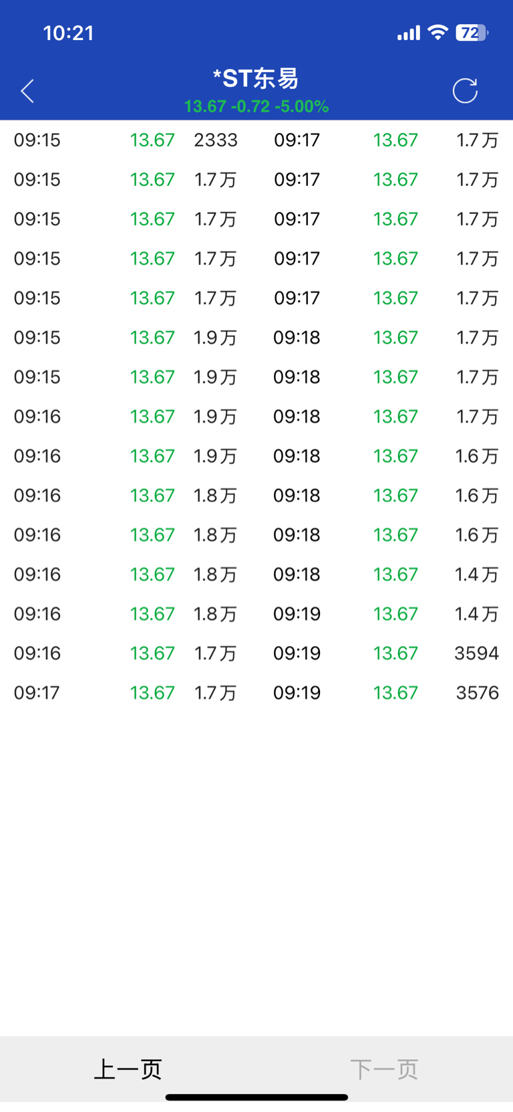Select the 09:19 trade with 1.4万 volume
Image resolution: width=513 pixels, height=1112 pixels.
coord(386,613)
